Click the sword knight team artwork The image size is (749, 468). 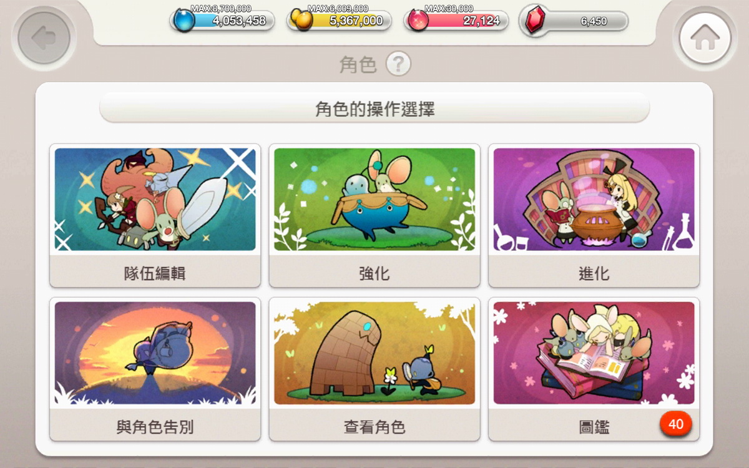(x=155, y=199)
